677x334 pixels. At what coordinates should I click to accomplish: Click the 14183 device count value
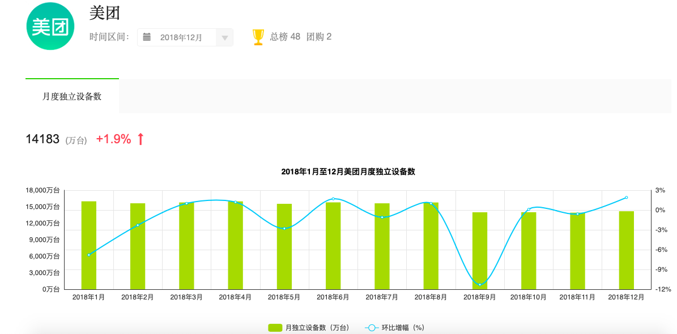point(42,139)
